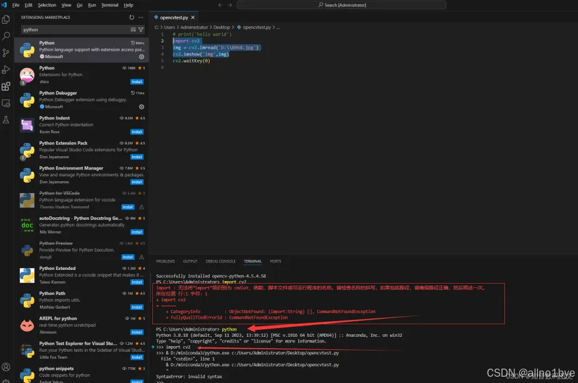Refresh the extensions marketplace list

[132, 17]
